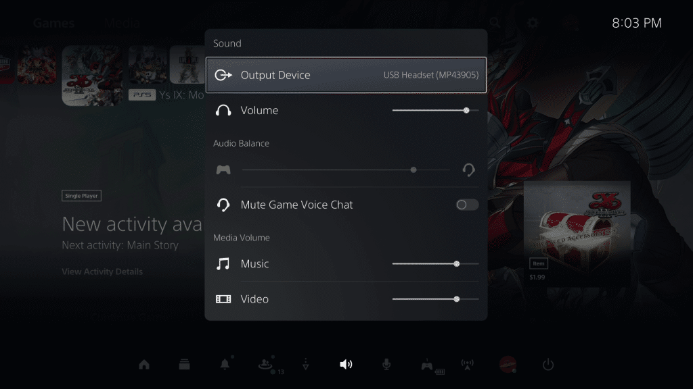Adjust the headphones Volume slider

point(435,110)
